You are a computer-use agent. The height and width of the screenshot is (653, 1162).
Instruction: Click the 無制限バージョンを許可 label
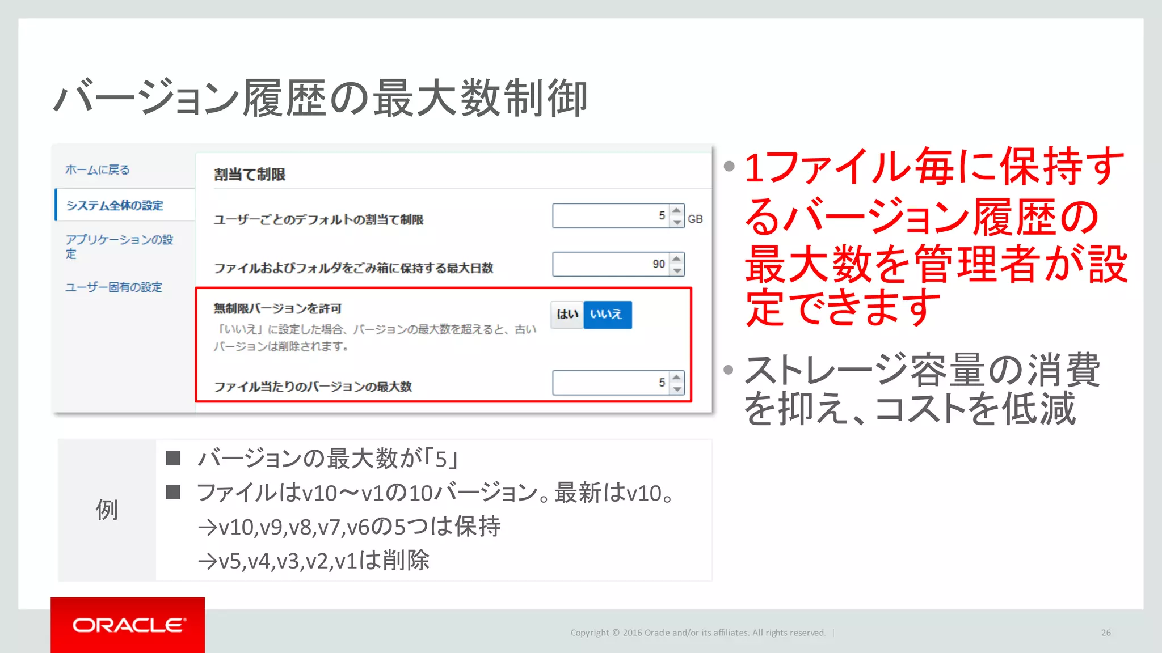(277, 308)
